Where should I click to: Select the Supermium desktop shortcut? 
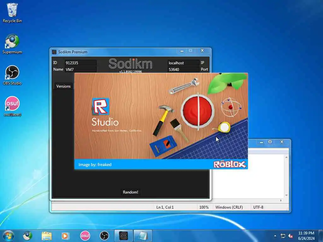[x=12, y=44]
